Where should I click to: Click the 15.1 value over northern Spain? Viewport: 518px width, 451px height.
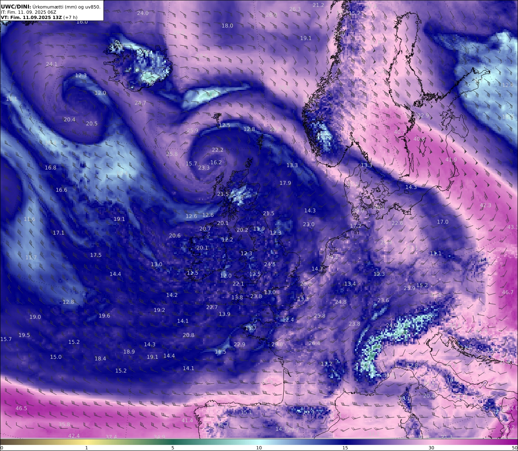pos(246,412)
